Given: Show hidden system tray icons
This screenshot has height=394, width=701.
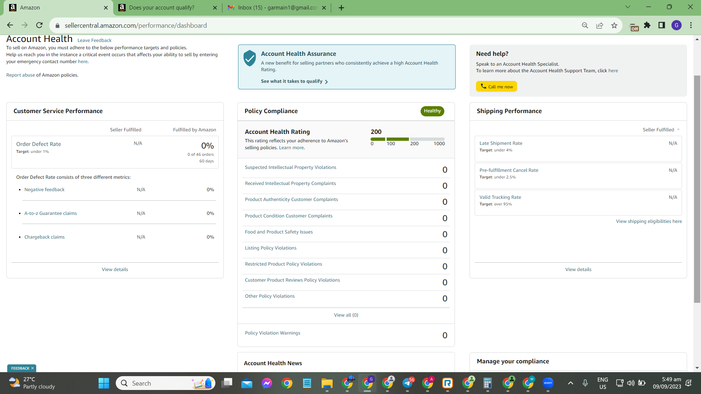Looking at the screenshot, I should [x=571, y=383].
